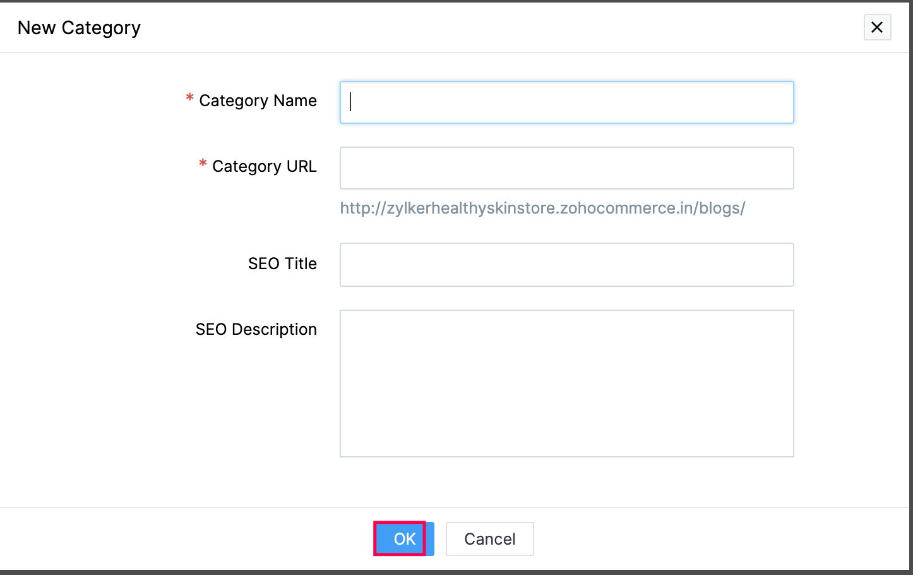The width and height of the screenshot is (913, 575).
Task: Click the Category Name label
Action: pos(258,100)
